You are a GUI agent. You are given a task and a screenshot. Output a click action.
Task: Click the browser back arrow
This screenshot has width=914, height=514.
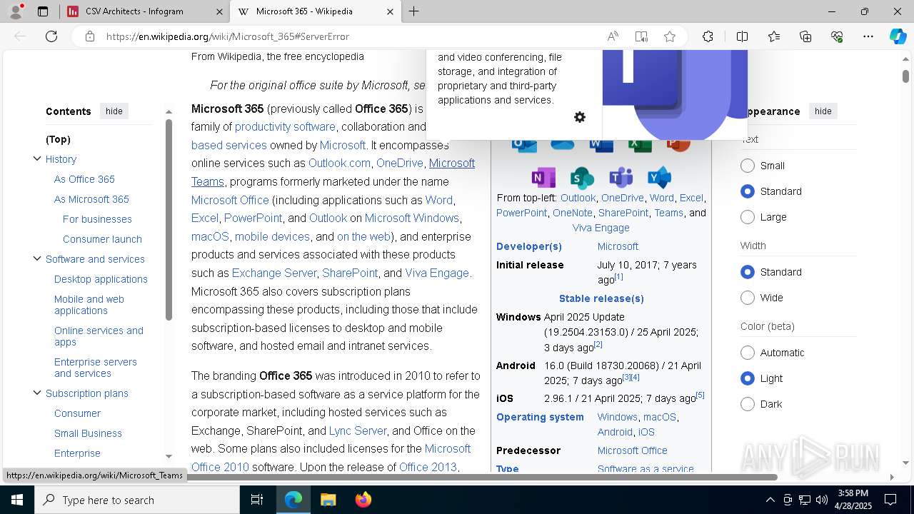tap(20, 36)
